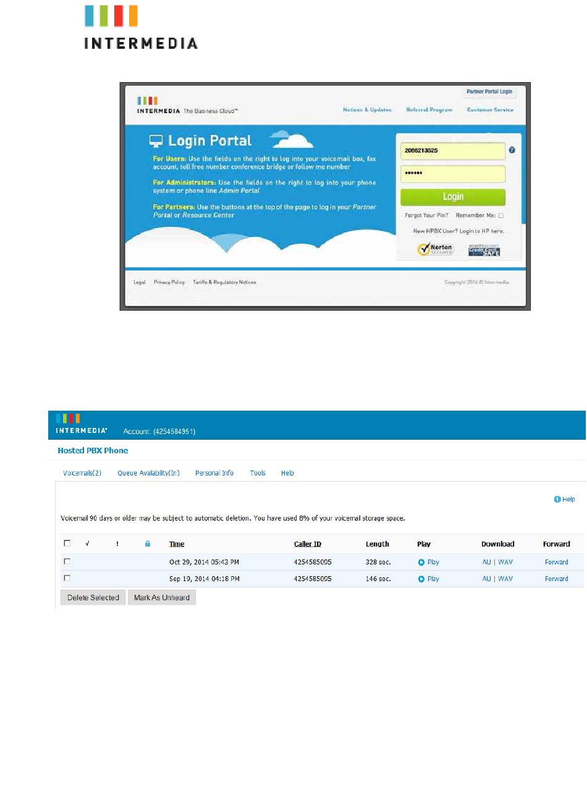Focus the phone number field showing 2066213525
The image size is (587, 788).
point(453,151)
